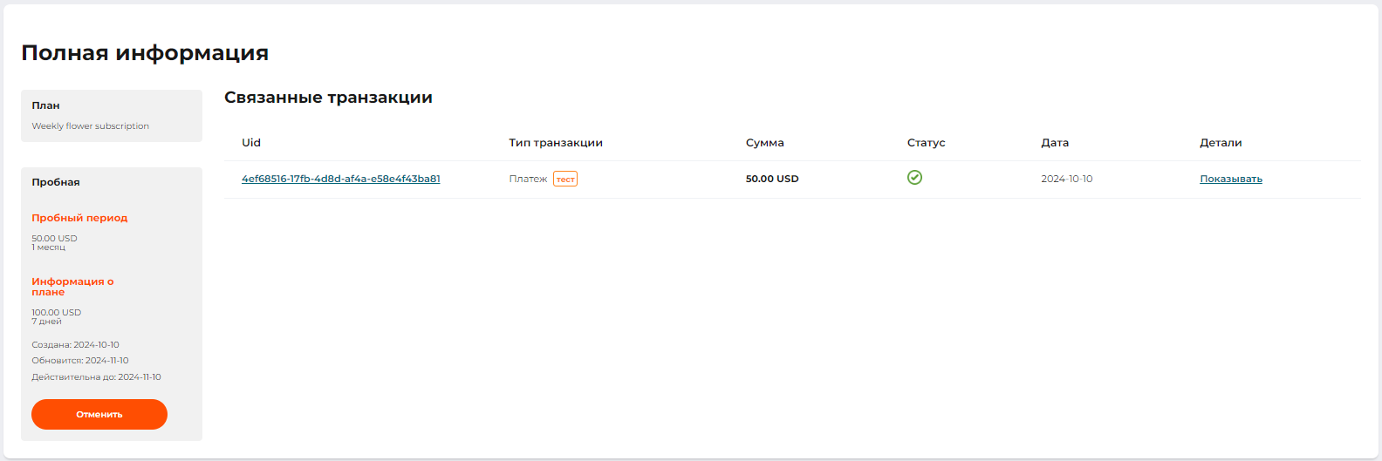Click the Платеж transaction type text

pyautogui.click(x=528, y=179)
